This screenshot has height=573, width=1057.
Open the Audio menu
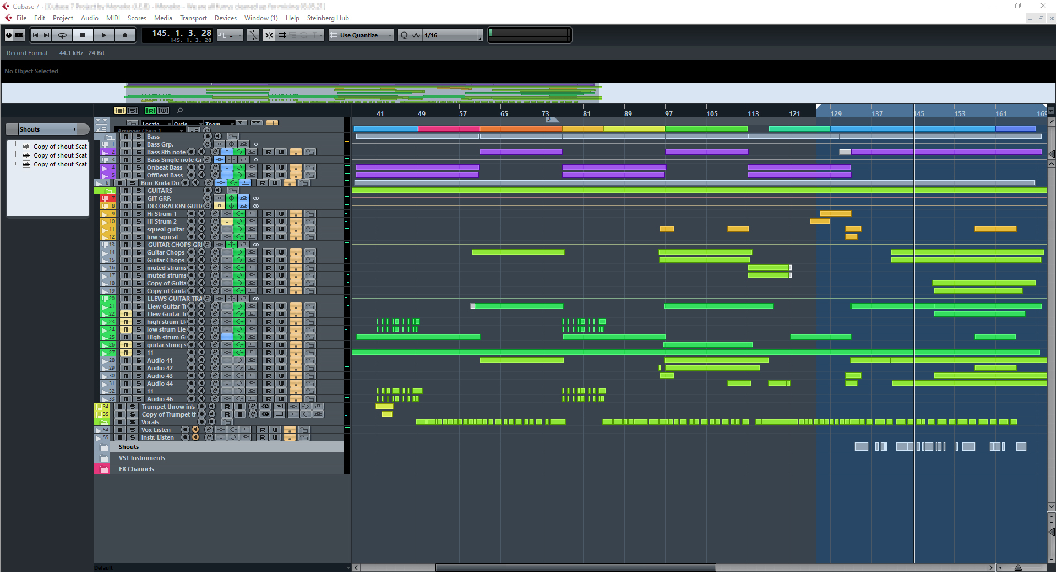coord(89,18)
